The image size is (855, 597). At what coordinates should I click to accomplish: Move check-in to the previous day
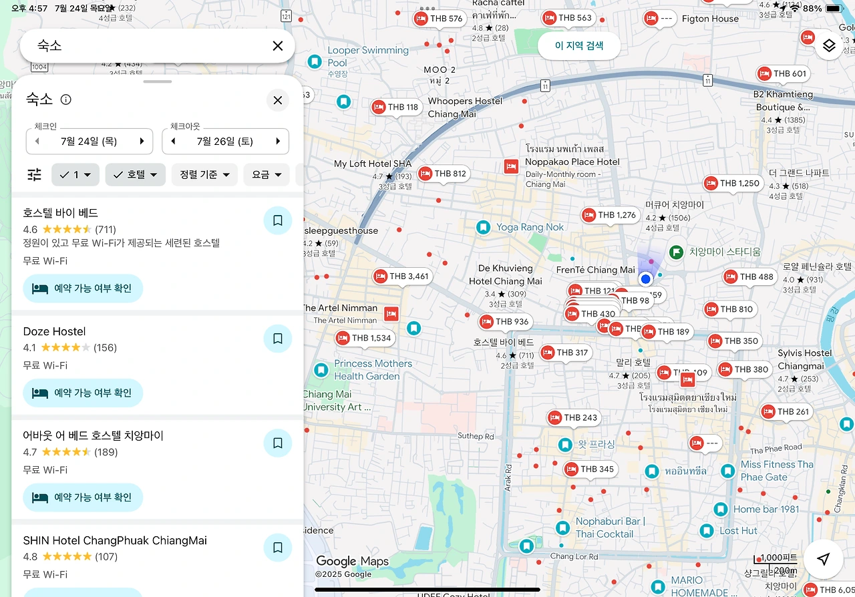point(37,142)
